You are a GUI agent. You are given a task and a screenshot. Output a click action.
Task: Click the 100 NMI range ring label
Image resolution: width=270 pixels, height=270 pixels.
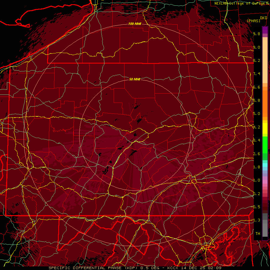pos(135,24)
